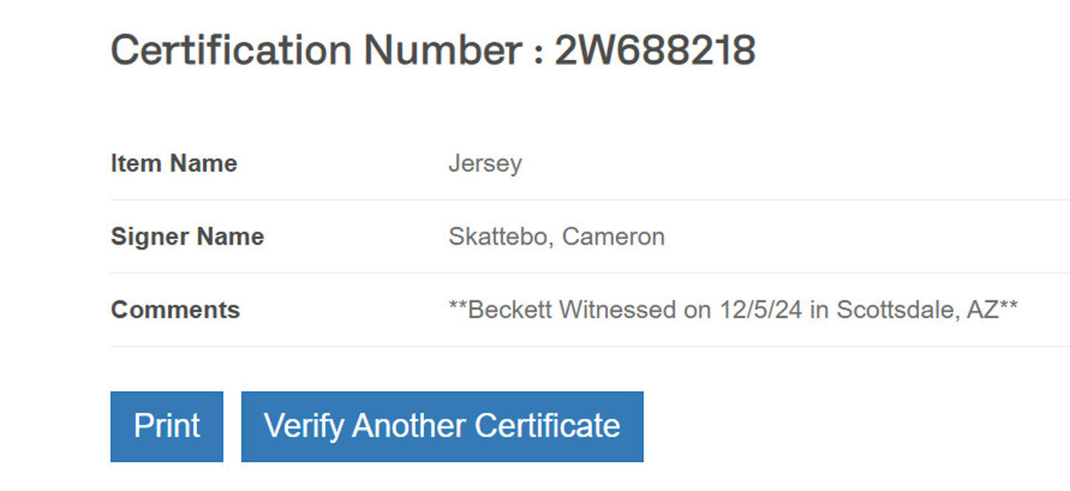
Task: Click the Signer Name label
Action: tap(187, 236)
